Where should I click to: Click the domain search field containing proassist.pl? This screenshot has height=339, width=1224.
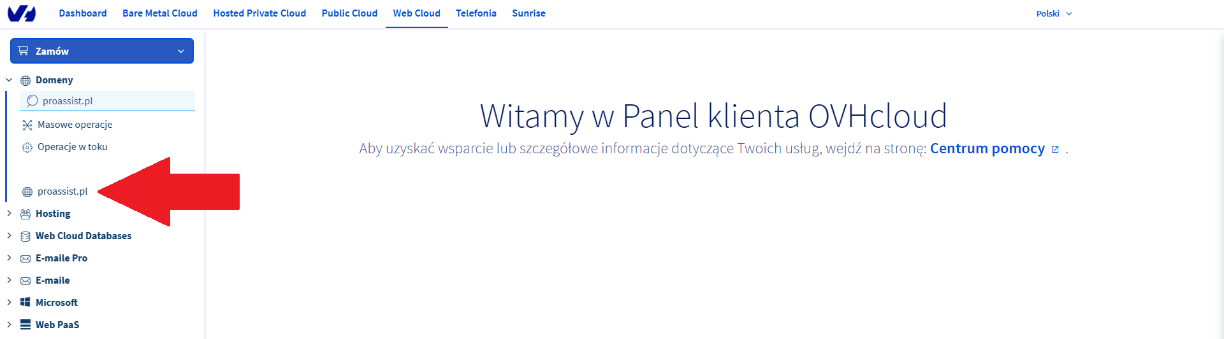[x=107, y=101]
